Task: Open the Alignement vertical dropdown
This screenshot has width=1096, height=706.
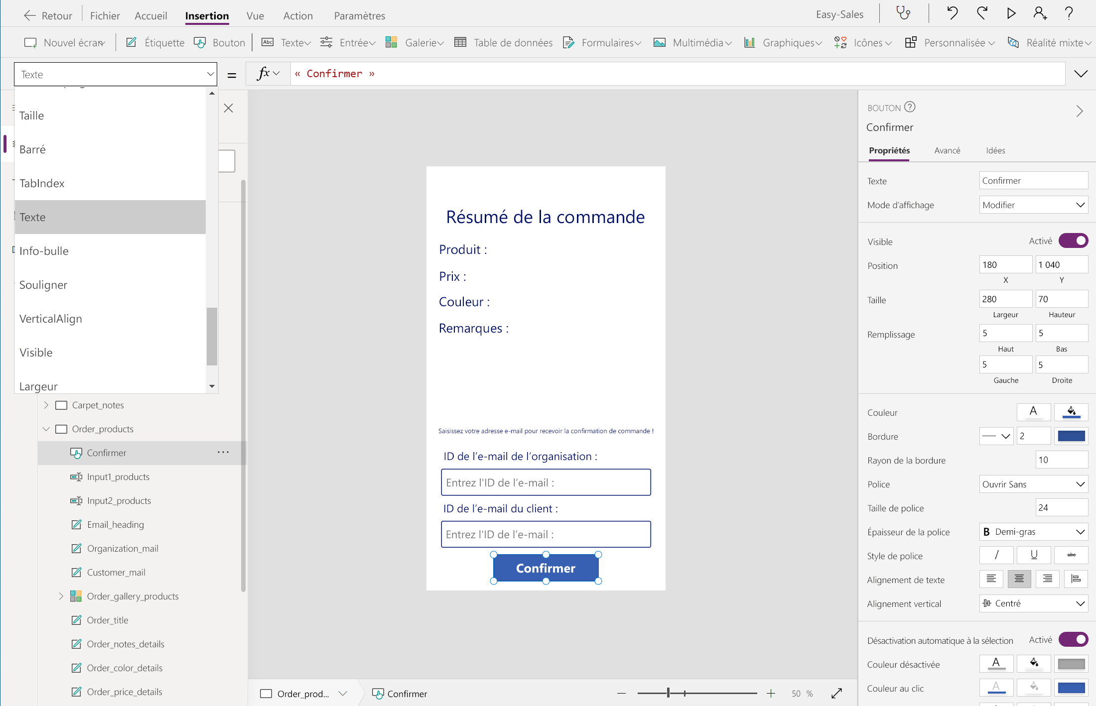Action: [1034, 603]
